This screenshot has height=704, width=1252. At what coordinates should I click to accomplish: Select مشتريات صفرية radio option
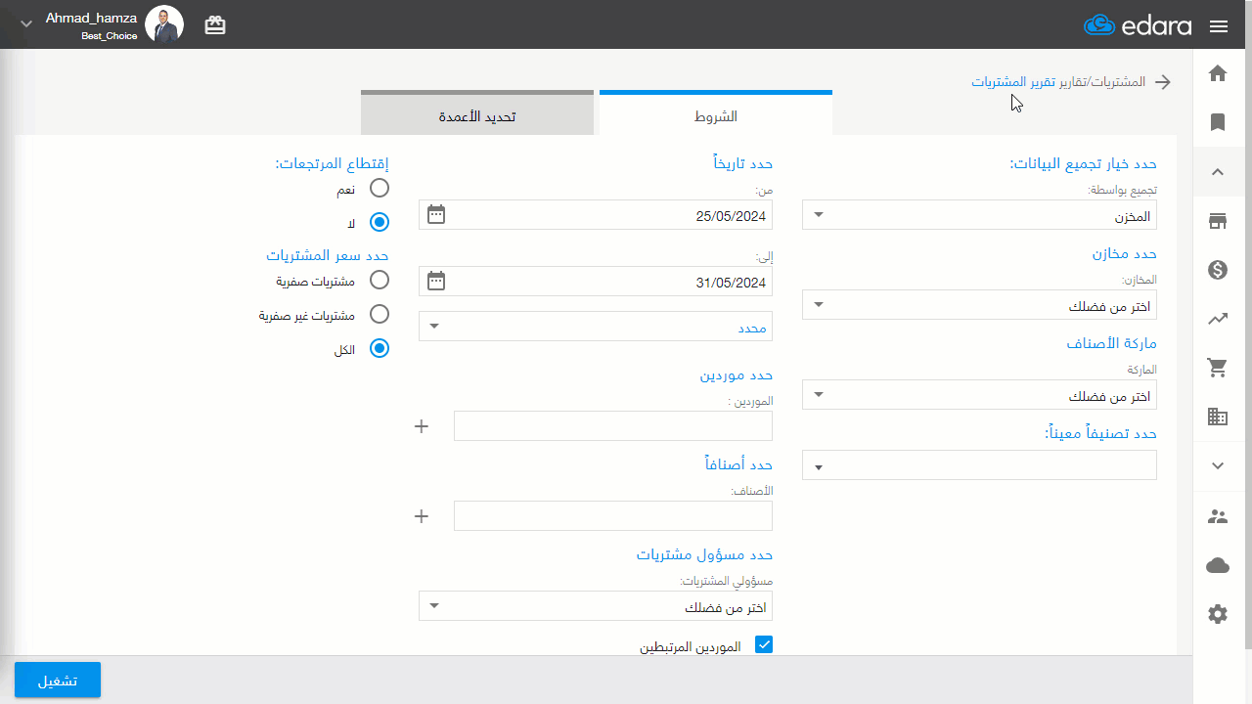380,280
